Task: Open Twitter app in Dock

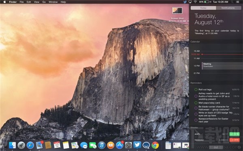Action: tap(137, 145)
